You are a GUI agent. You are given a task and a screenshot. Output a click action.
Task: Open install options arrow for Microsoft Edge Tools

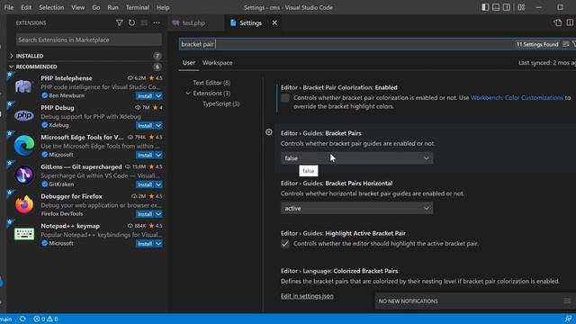[x=158, y=155]
